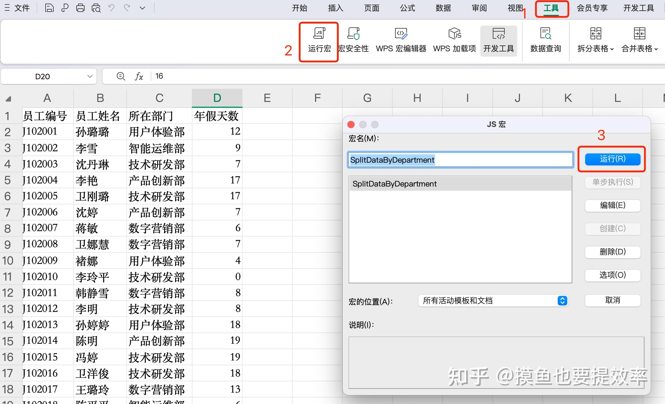Launch the WPS 宏编辑器

coord(401,40)
